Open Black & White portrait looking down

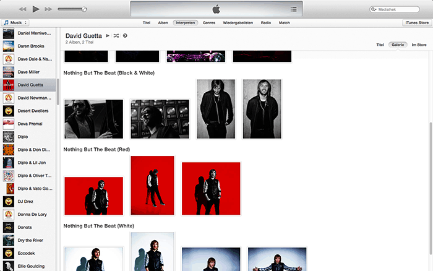[x=216, y=109]
